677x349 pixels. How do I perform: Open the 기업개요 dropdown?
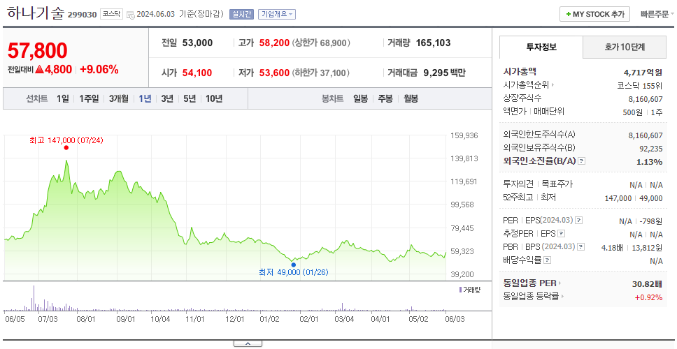[277, 14]
